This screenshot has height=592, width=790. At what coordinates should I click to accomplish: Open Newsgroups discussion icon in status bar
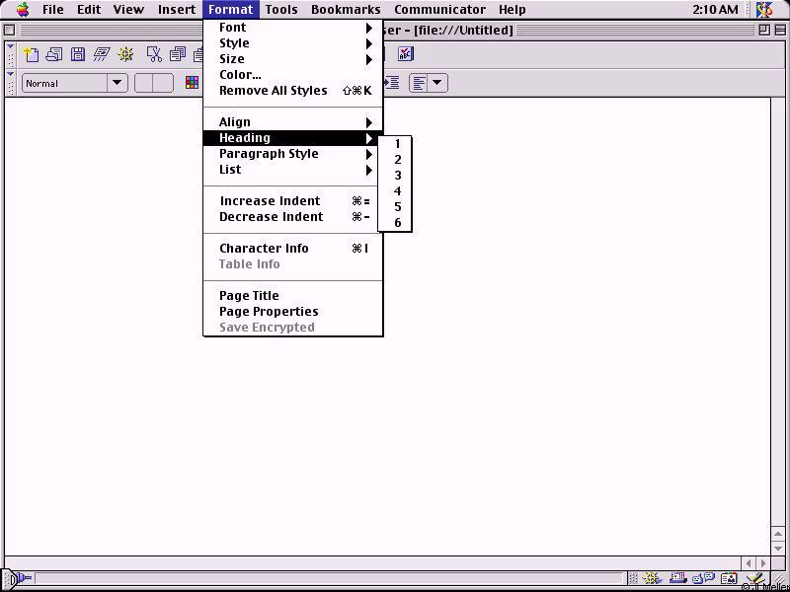tap(703, 579)
